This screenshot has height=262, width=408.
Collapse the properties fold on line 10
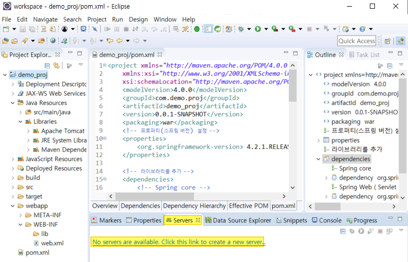105,138
